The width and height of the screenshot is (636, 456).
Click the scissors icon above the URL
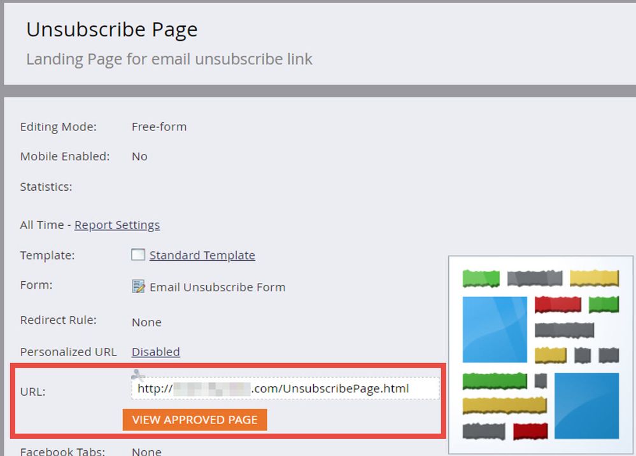(x=138, y=375)
